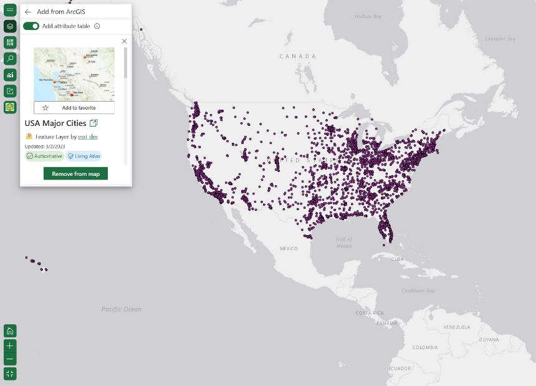Click the collapse/fullscreen map icon
536x386 pixels.
[x=10, y=374]
